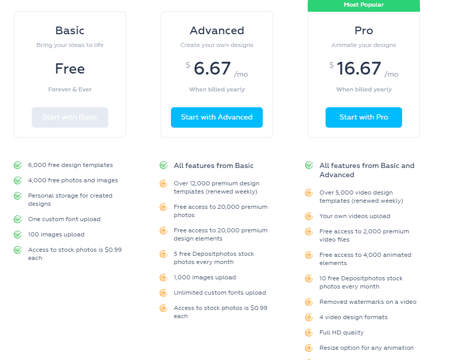Image resolution: width=472 pixels, height=360 pixels.
Task: Click green check beside 6,000 free design templates
Action: (x=18, y=165)
